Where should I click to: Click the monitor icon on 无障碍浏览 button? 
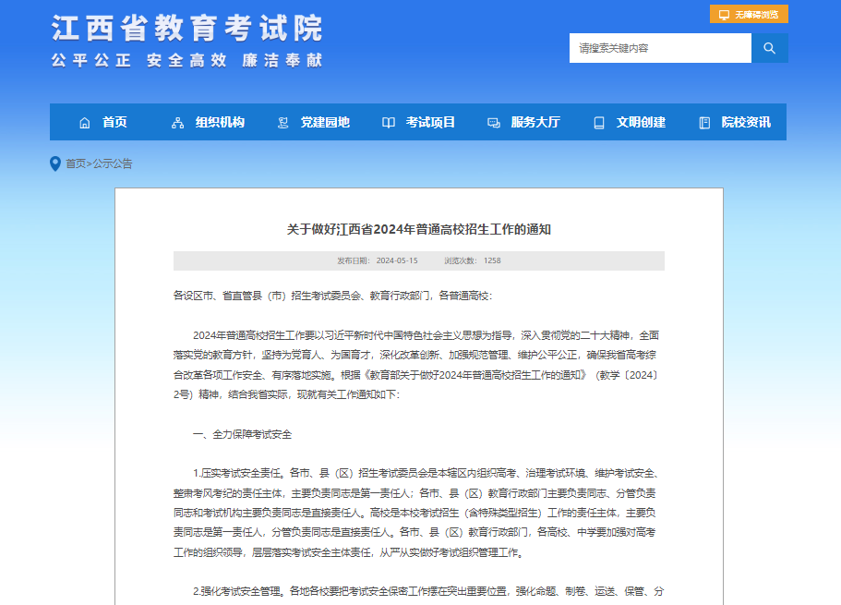tap(723, 14)
